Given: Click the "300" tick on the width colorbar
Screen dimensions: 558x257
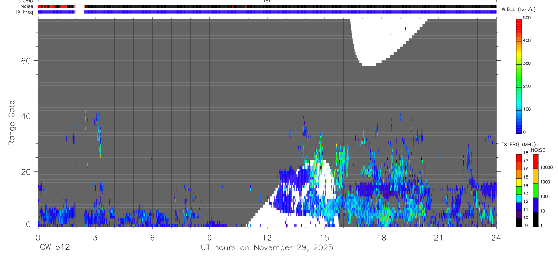Looking at the screenshot, I should pos(527,63).
